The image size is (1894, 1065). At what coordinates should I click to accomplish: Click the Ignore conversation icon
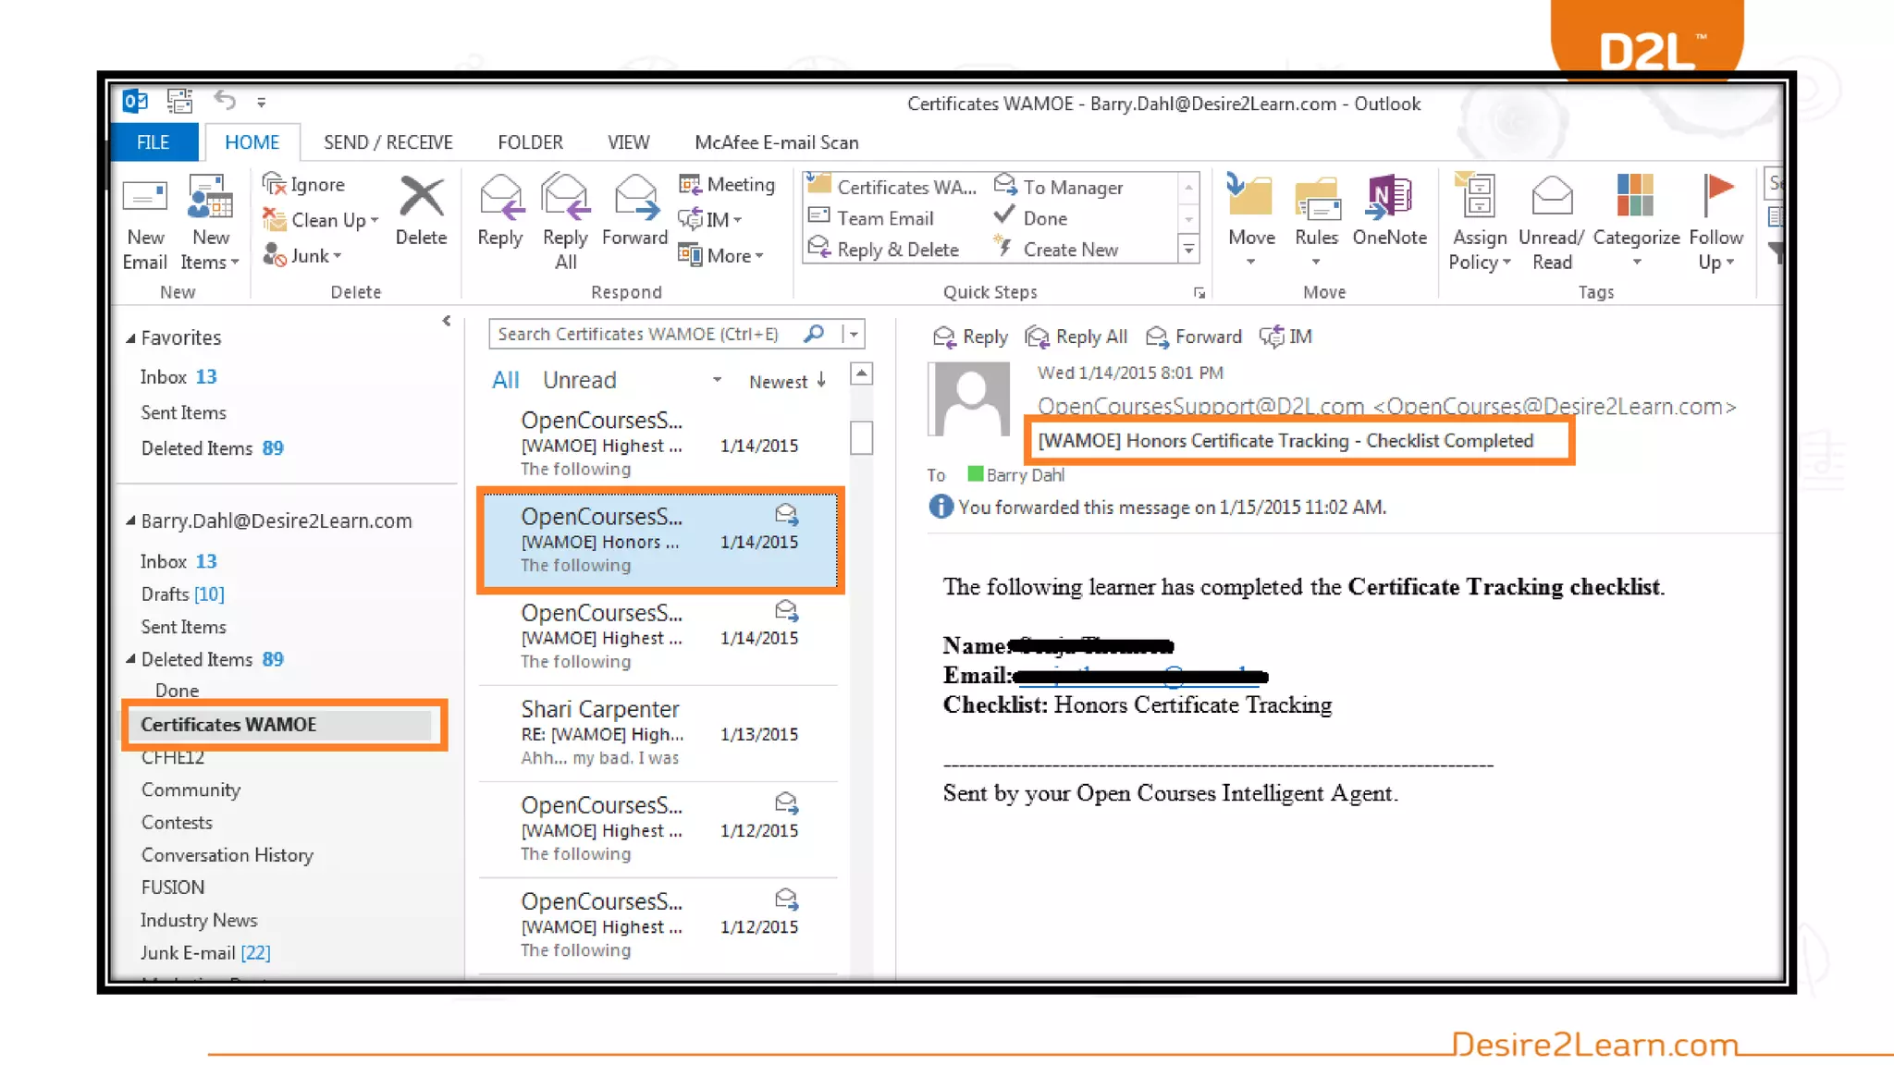[x=303, y=184]
